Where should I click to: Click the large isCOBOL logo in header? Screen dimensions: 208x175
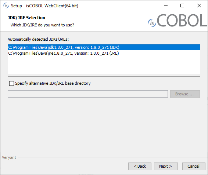click(177, 21)
